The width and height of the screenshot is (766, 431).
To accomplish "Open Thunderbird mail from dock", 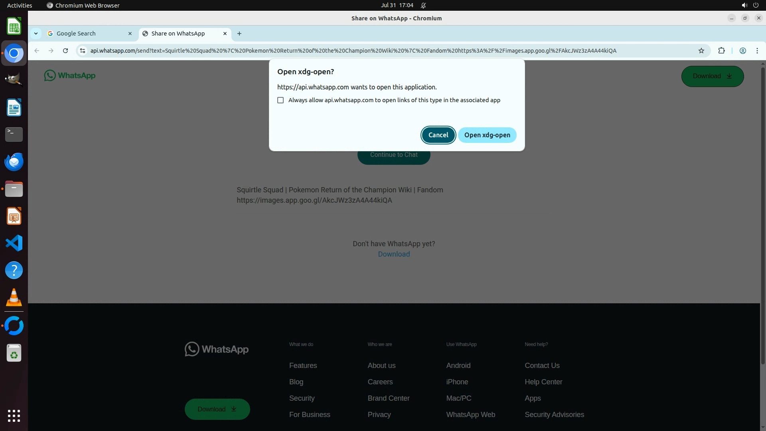I will [x=14, y=162].
